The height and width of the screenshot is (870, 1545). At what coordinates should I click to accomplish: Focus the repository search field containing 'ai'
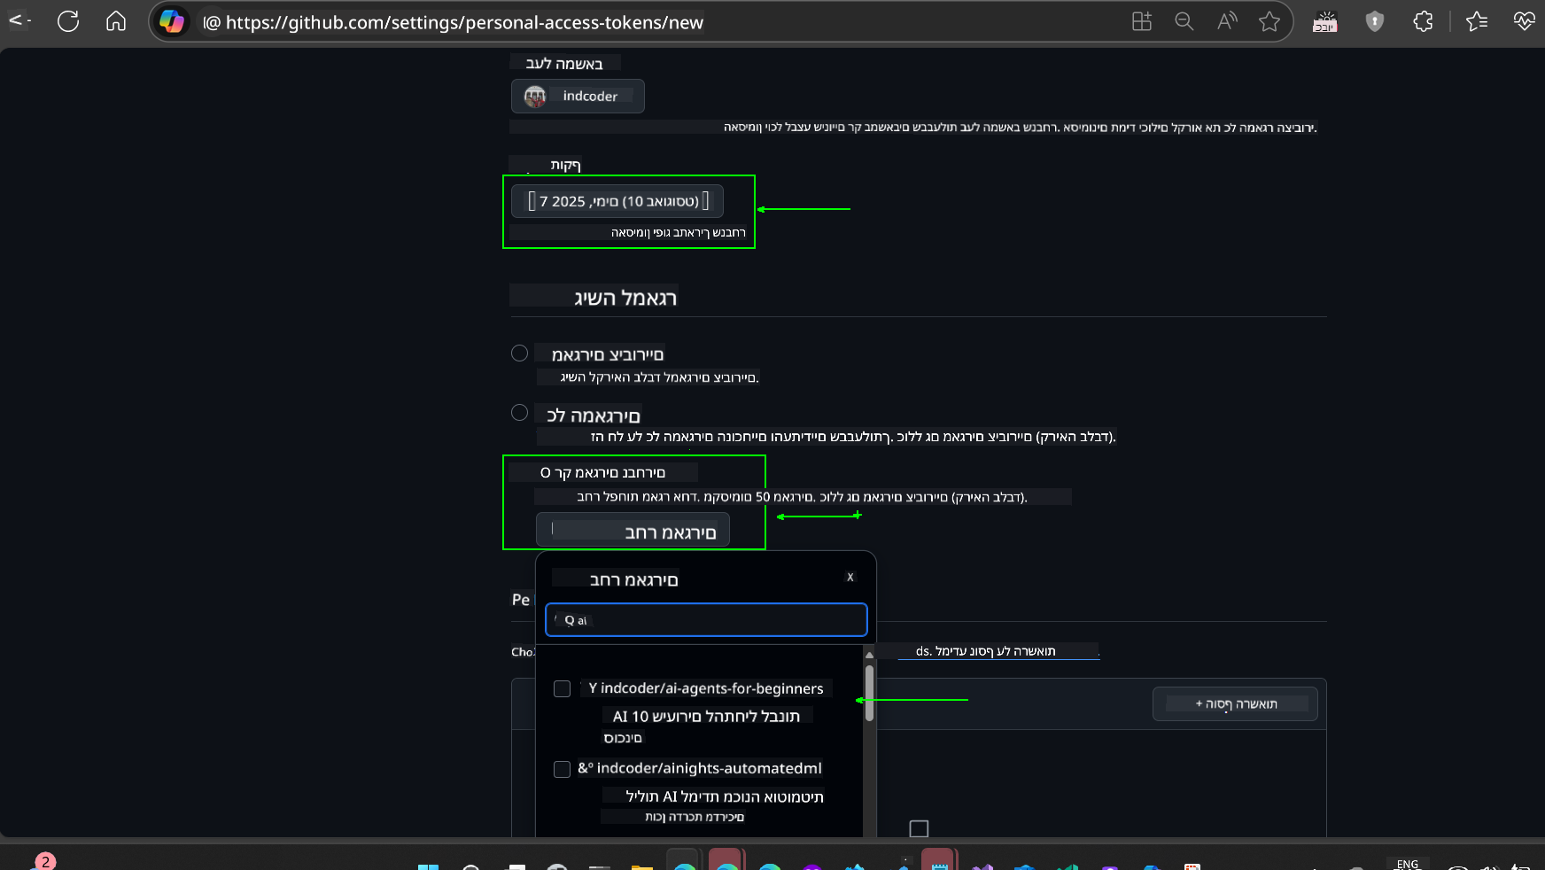tap(706, 619)
